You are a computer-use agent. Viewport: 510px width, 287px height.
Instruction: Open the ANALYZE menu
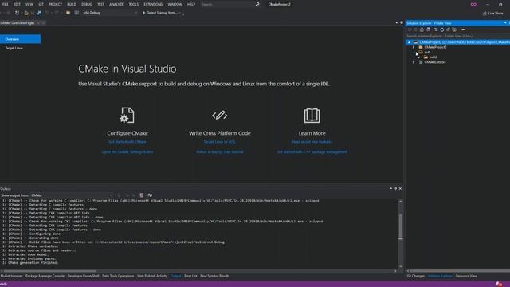tap(116, 4)
